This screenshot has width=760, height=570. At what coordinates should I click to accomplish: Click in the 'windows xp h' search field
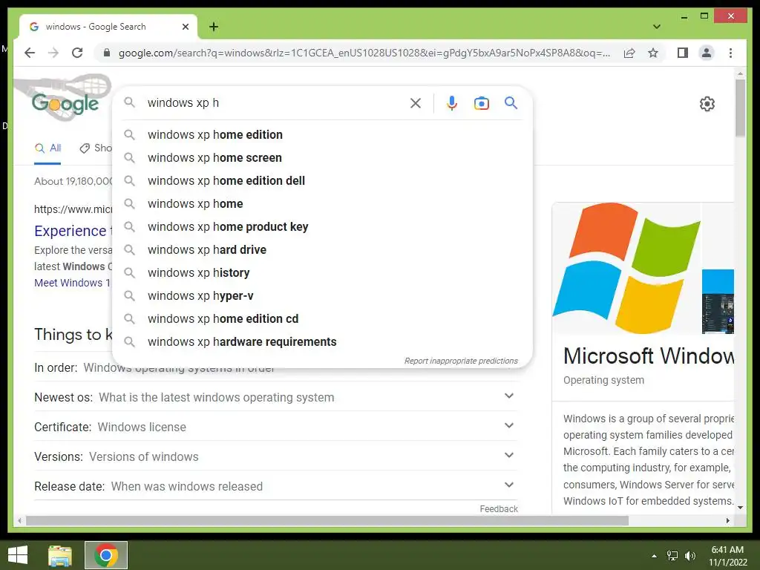(274, 102)
